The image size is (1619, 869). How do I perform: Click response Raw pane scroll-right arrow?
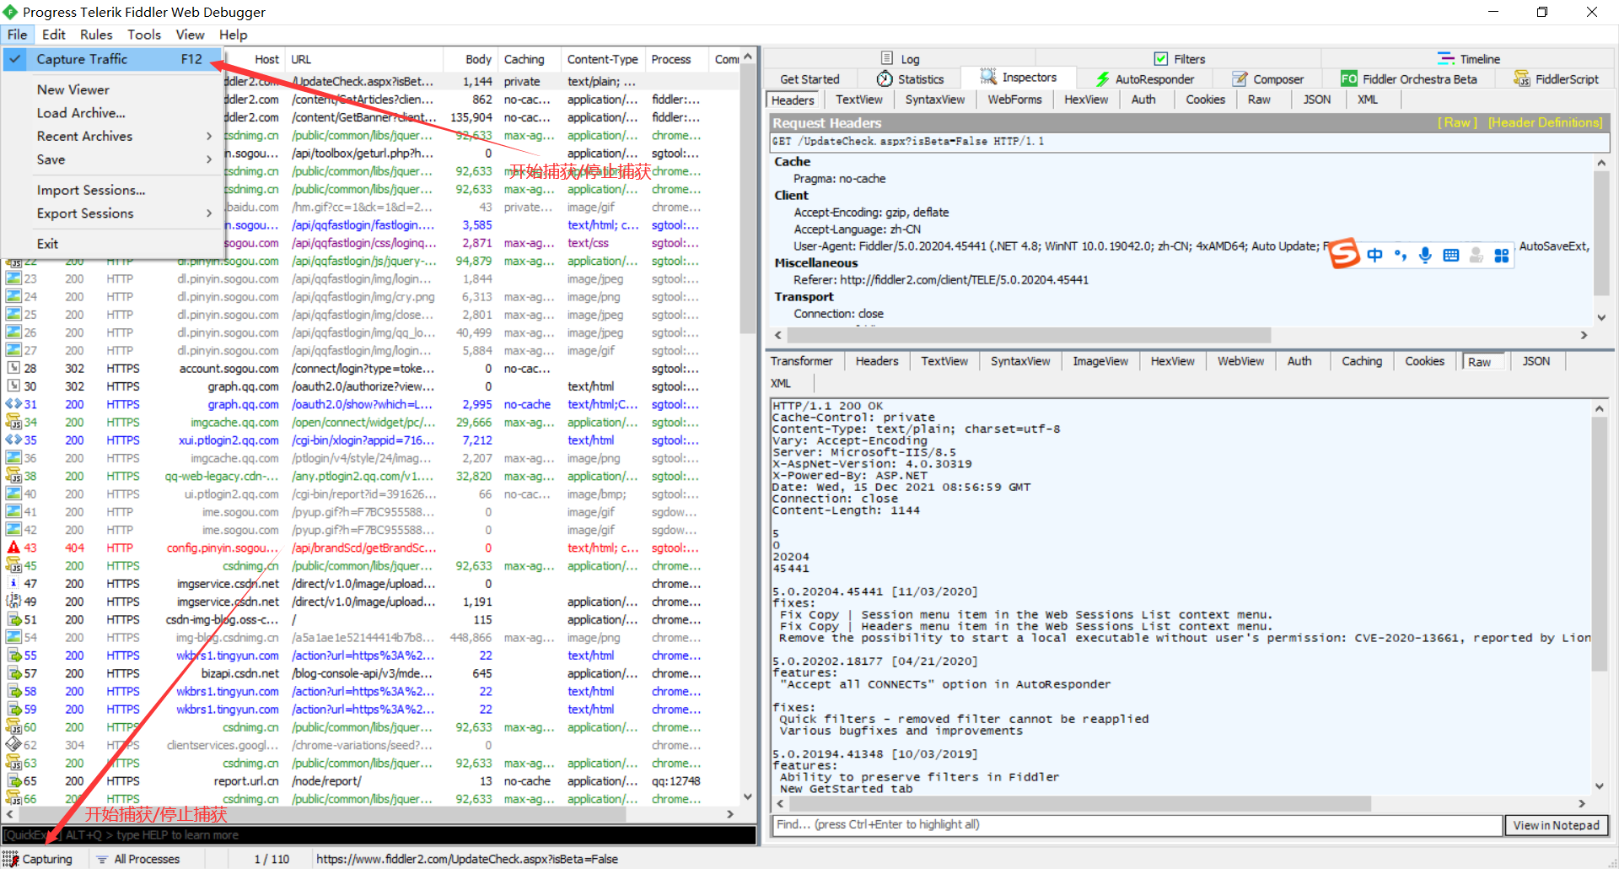1582,803
